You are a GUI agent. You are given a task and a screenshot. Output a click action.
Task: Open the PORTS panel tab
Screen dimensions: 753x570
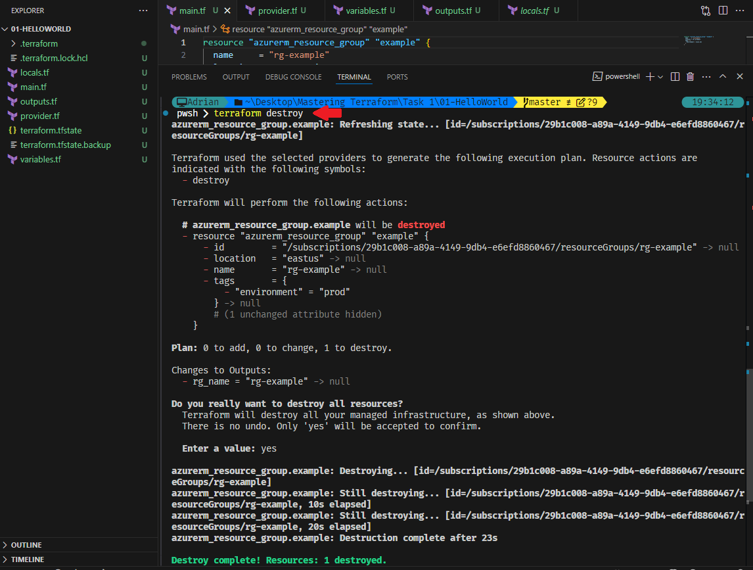point(397,77)
